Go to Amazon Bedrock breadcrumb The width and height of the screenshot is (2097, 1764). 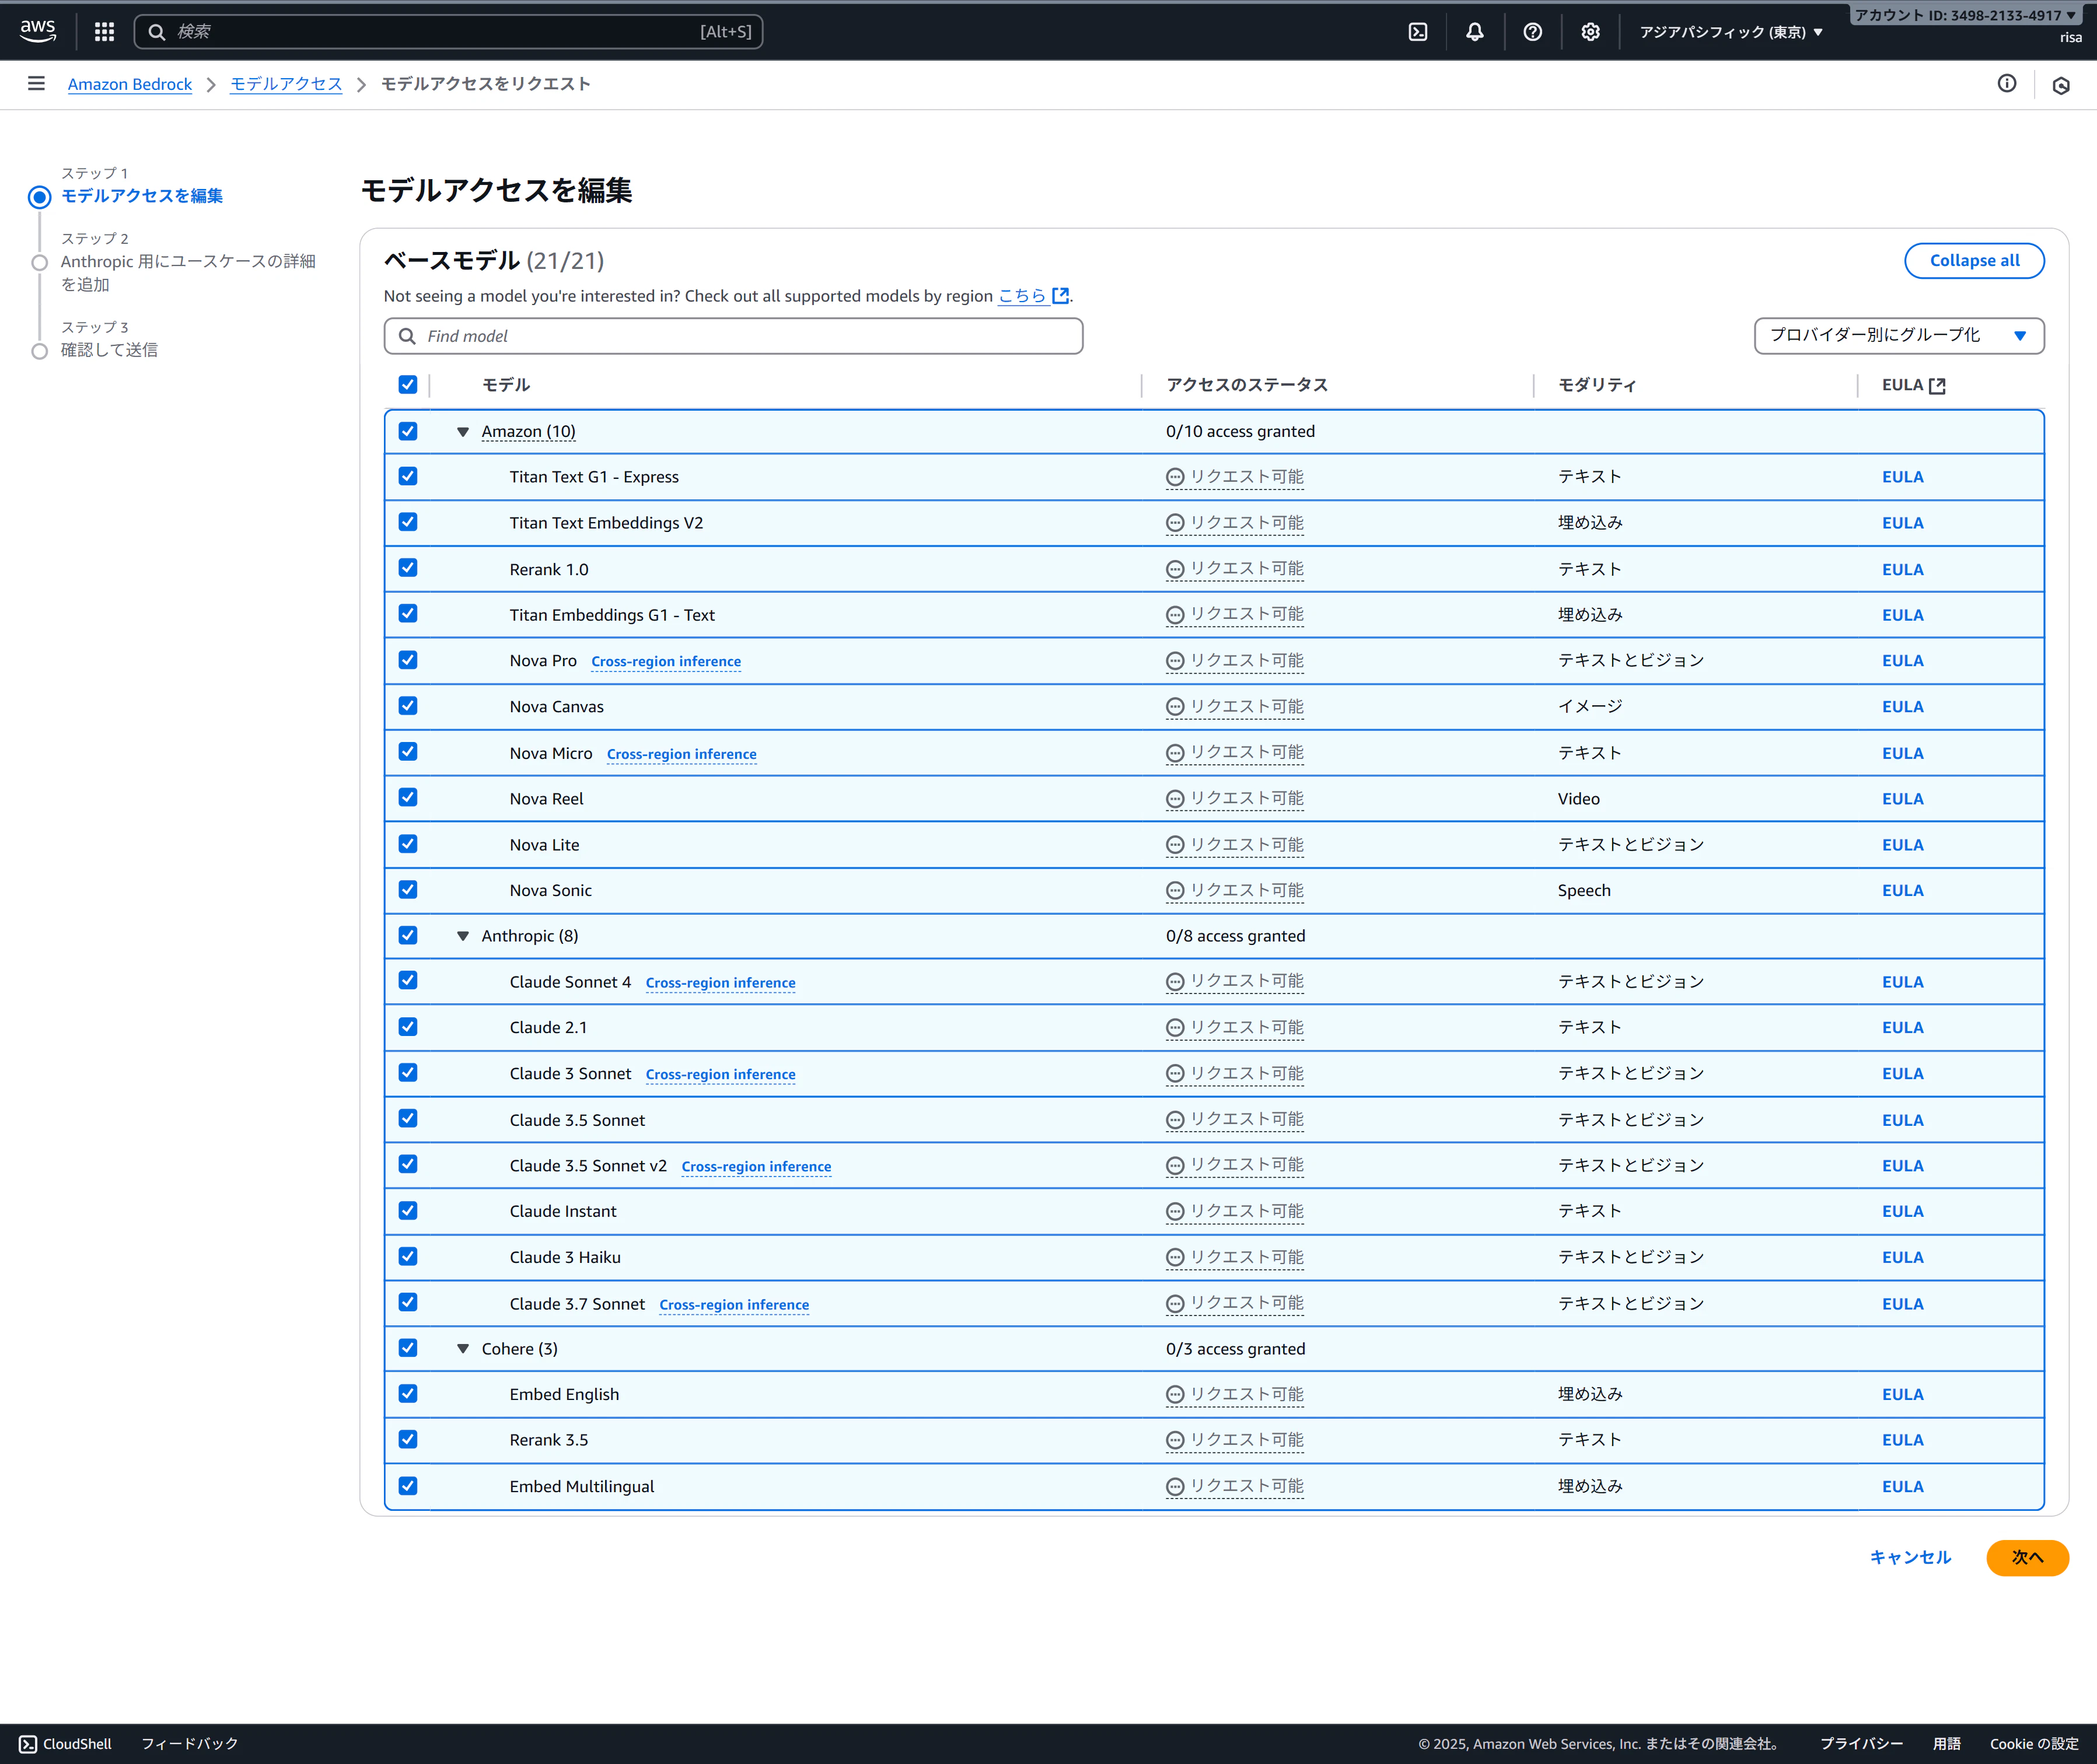[x=130, y=84]
